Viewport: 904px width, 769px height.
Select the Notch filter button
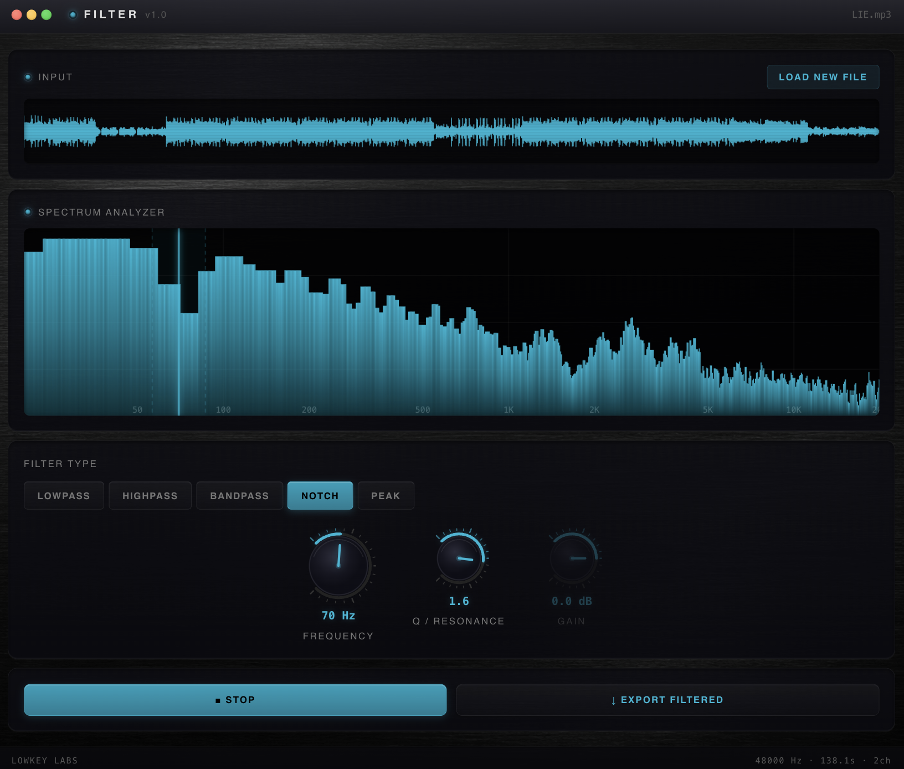(x=320, y=496)
